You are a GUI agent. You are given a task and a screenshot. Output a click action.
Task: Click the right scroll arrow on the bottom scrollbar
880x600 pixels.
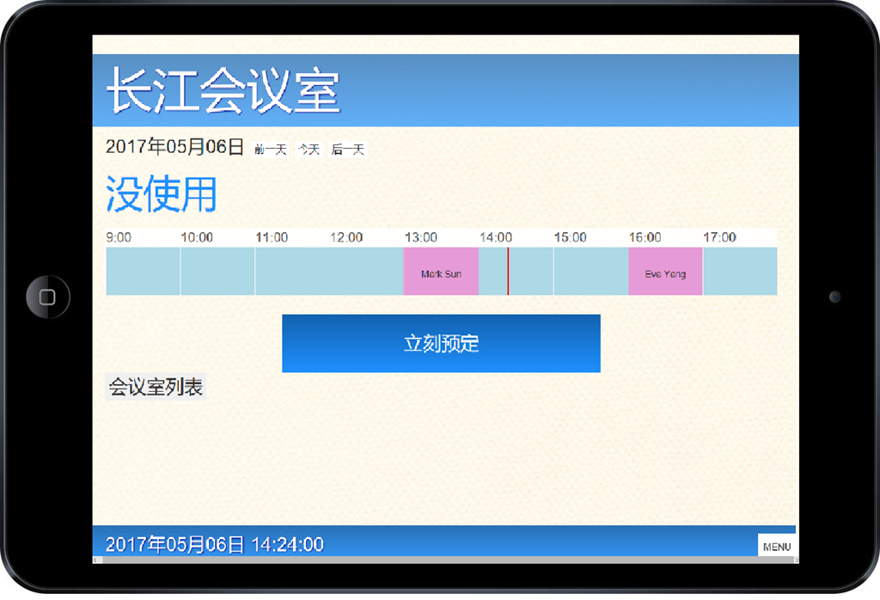tap(796, 560)
